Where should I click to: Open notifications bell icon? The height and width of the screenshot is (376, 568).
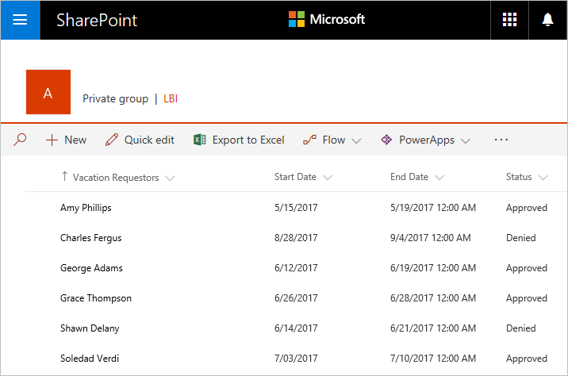pos(547,20)
